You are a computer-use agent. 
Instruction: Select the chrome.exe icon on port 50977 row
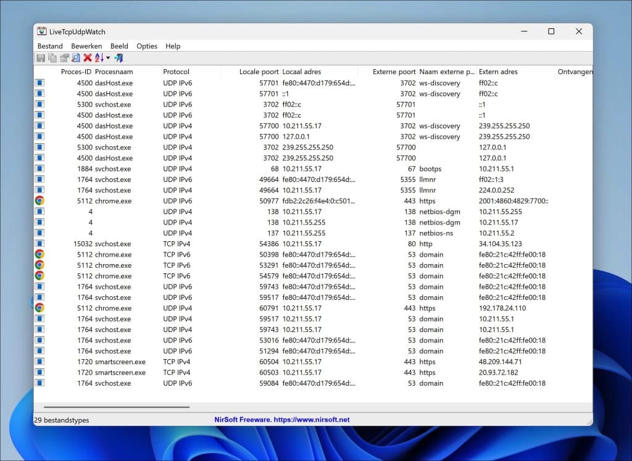pos(39,201)
